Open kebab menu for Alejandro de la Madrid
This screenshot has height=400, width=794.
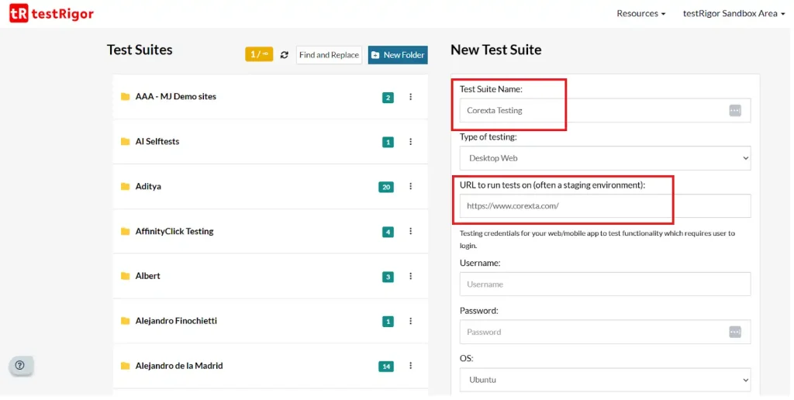(411, 366)
